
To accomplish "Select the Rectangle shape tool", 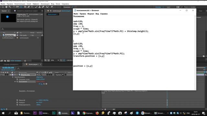I will (x=25, y=7).
